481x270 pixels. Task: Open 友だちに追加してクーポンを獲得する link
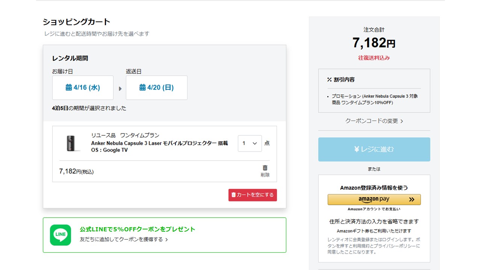point(124,239)
